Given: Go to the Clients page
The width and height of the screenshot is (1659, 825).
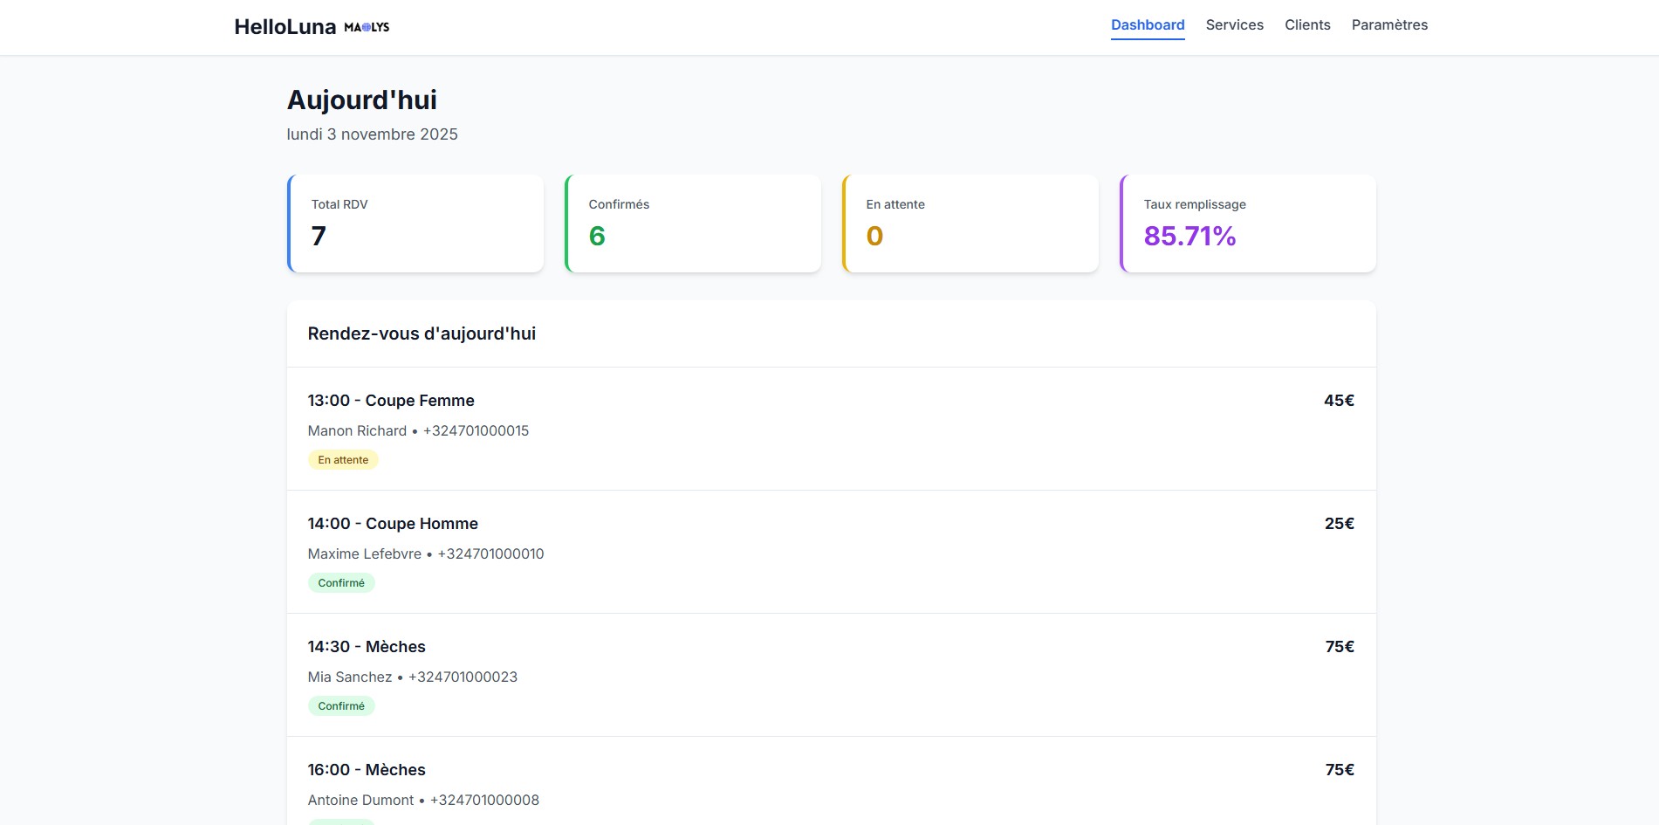Looking at the screenshot, I should [1306, 25].
